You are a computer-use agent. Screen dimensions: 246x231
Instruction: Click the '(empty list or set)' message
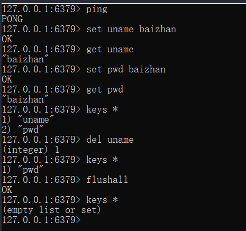52,210
